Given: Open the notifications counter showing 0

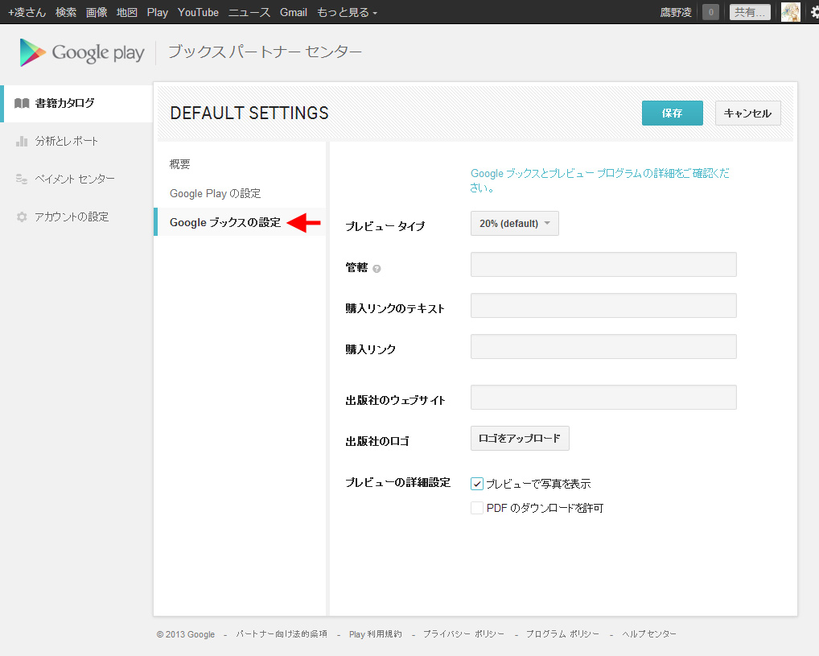Looking at the screenshot, I should 710,12.
